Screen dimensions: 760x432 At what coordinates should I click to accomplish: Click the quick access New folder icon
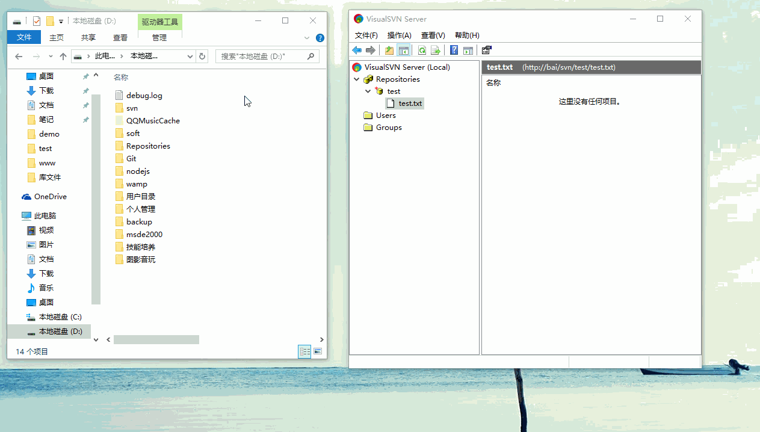tap(50, 21)
